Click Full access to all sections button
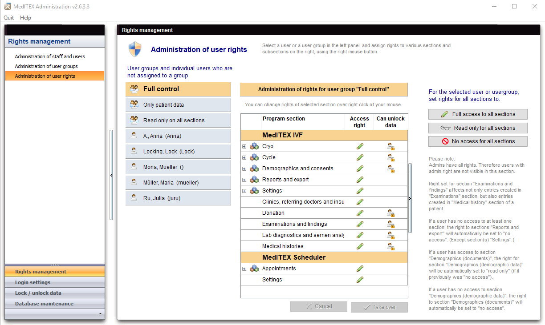 478,114
